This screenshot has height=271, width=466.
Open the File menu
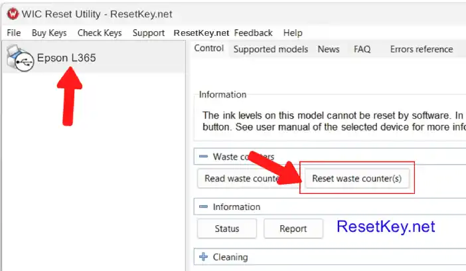click(x=14, y=33)
